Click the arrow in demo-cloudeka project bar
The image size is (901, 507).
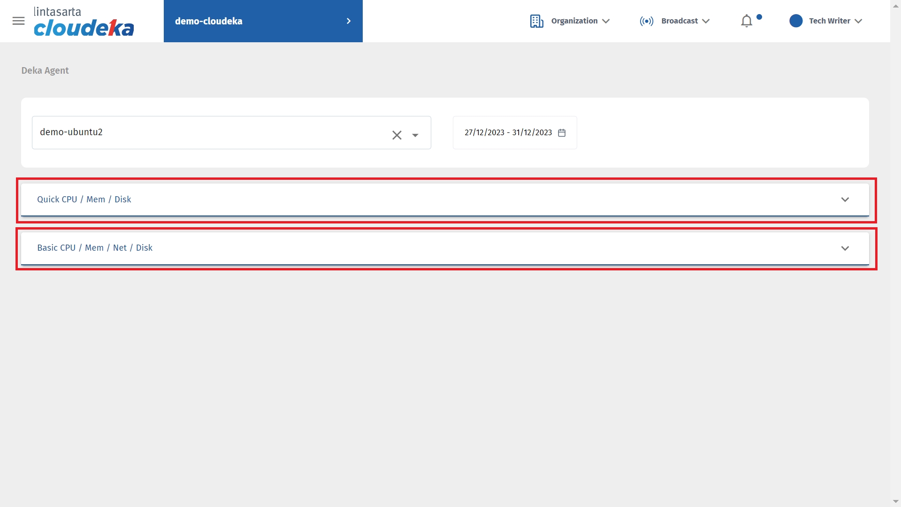pos(349,21)
